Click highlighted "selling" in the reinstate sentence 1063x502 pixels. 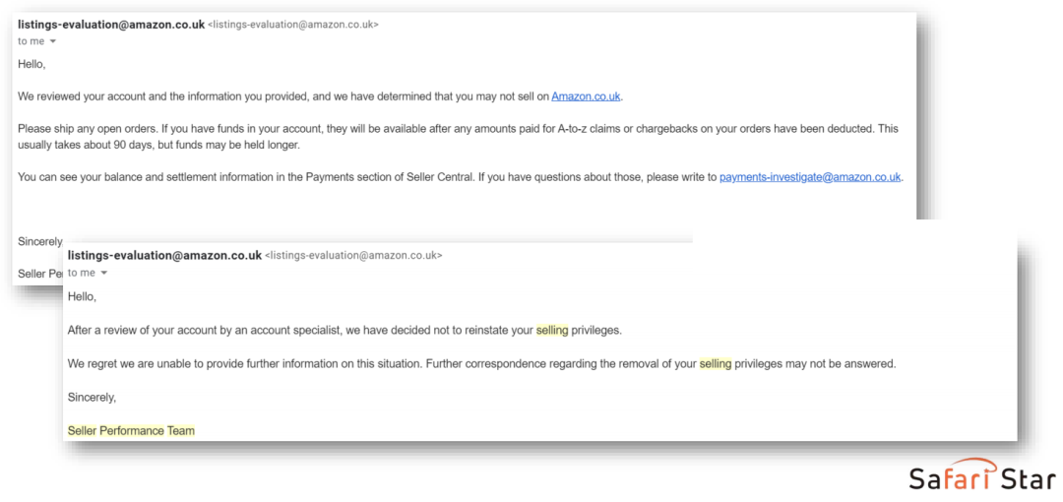click(552, 331)
